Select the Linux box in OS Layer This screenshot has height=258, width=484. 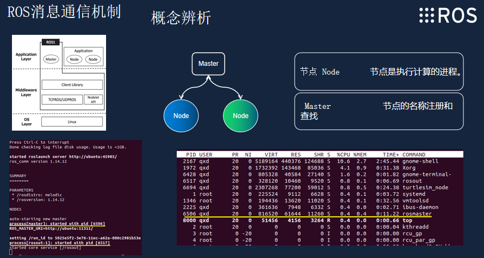[72, 121]
